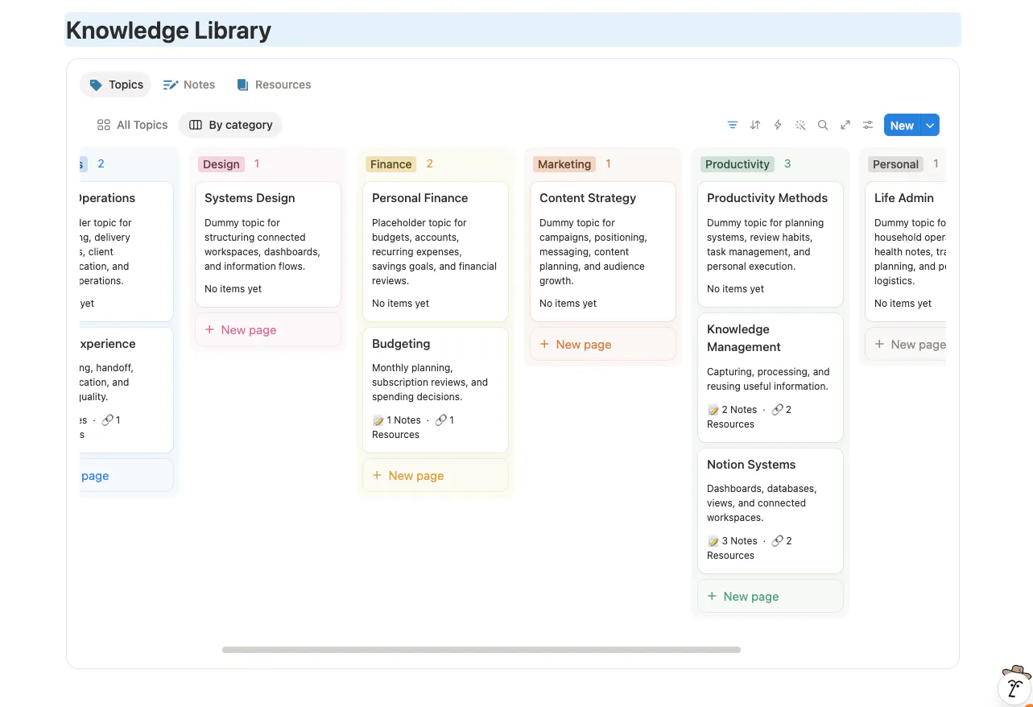The height and width of the screenshot is (707, 1033).
Task: Click plus icon in Design column
Action: [x=209, y=329]
